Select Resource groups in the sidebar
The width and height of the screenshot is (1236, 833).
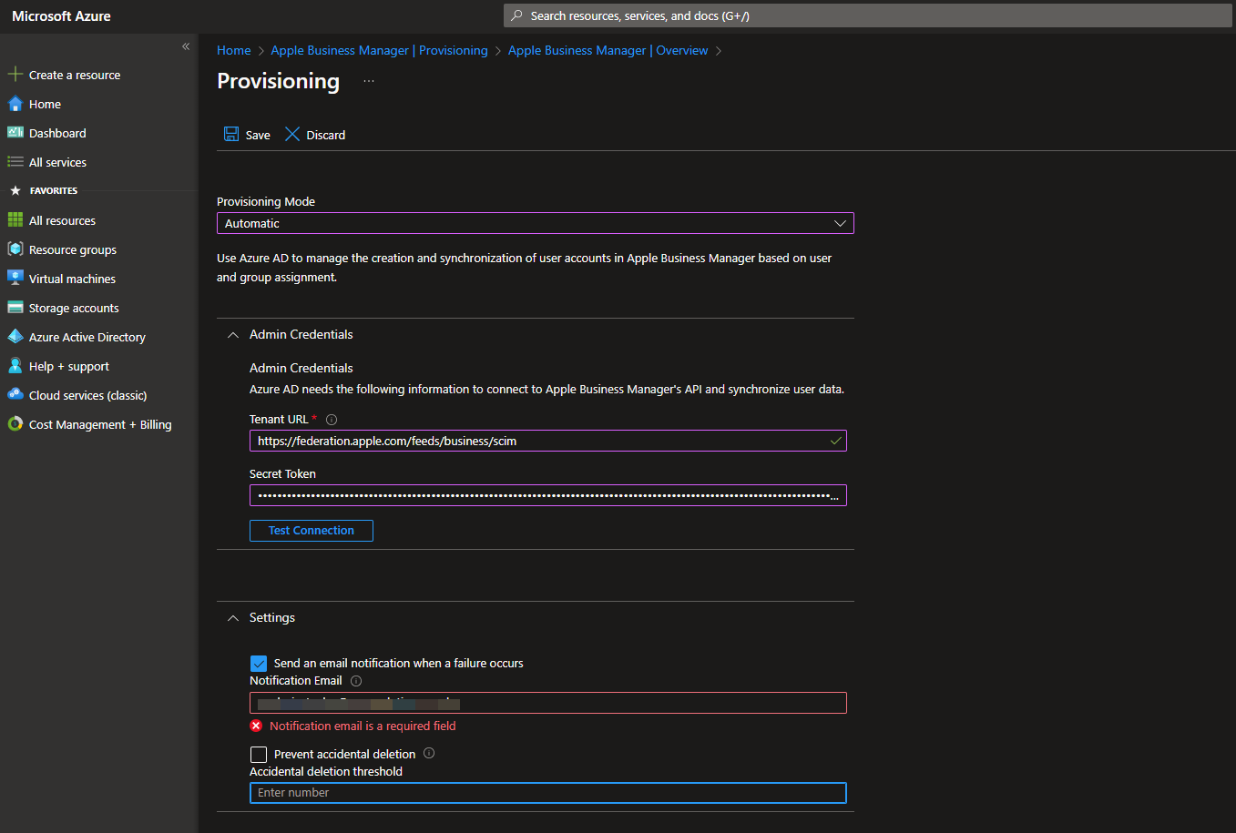click(73, 249)
